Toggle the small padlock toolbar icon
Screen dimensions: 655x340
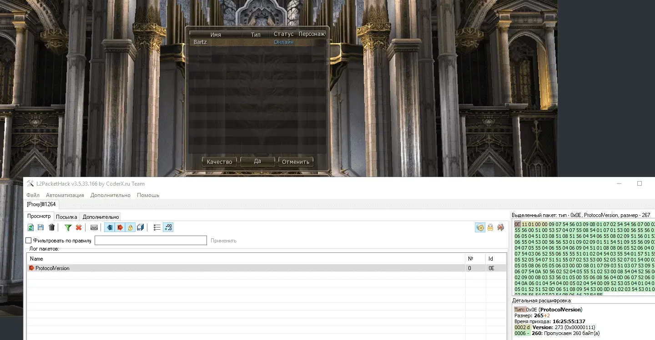[130, 227]
